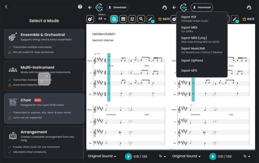The image size is (259, 163).
Task: Open settings gear next to the Select All dropdown
Action: (90, 19)
